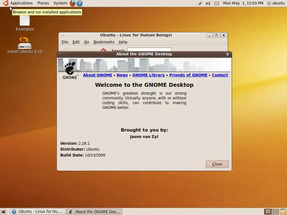Open Help menu in Ubuntu help window
This screenshot has height=215, width=287.
coord(123,42)
